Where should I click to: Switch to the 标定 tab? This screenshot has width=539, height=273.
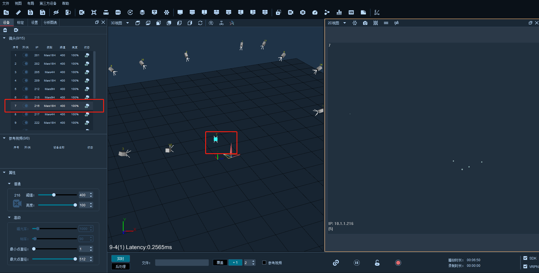tap(20, 22)
